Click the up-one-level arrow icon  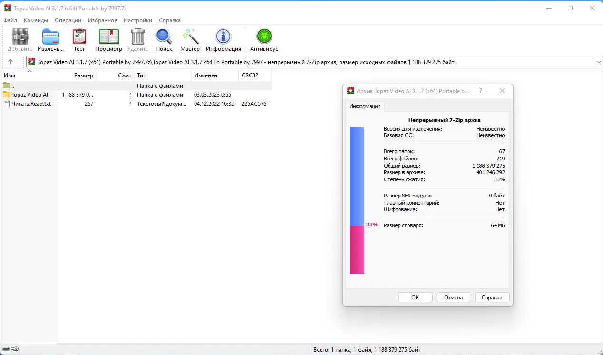pos(10,61)
